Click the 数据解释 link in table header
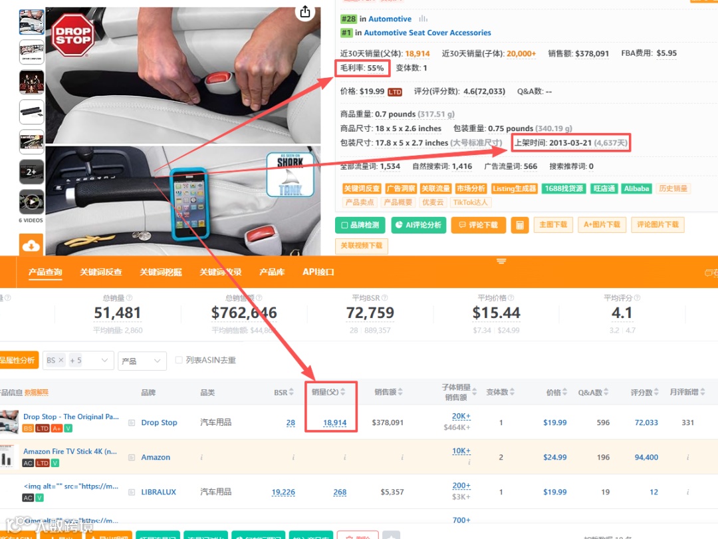This screenshot has height=539, width=718. [x=36, y=393]
